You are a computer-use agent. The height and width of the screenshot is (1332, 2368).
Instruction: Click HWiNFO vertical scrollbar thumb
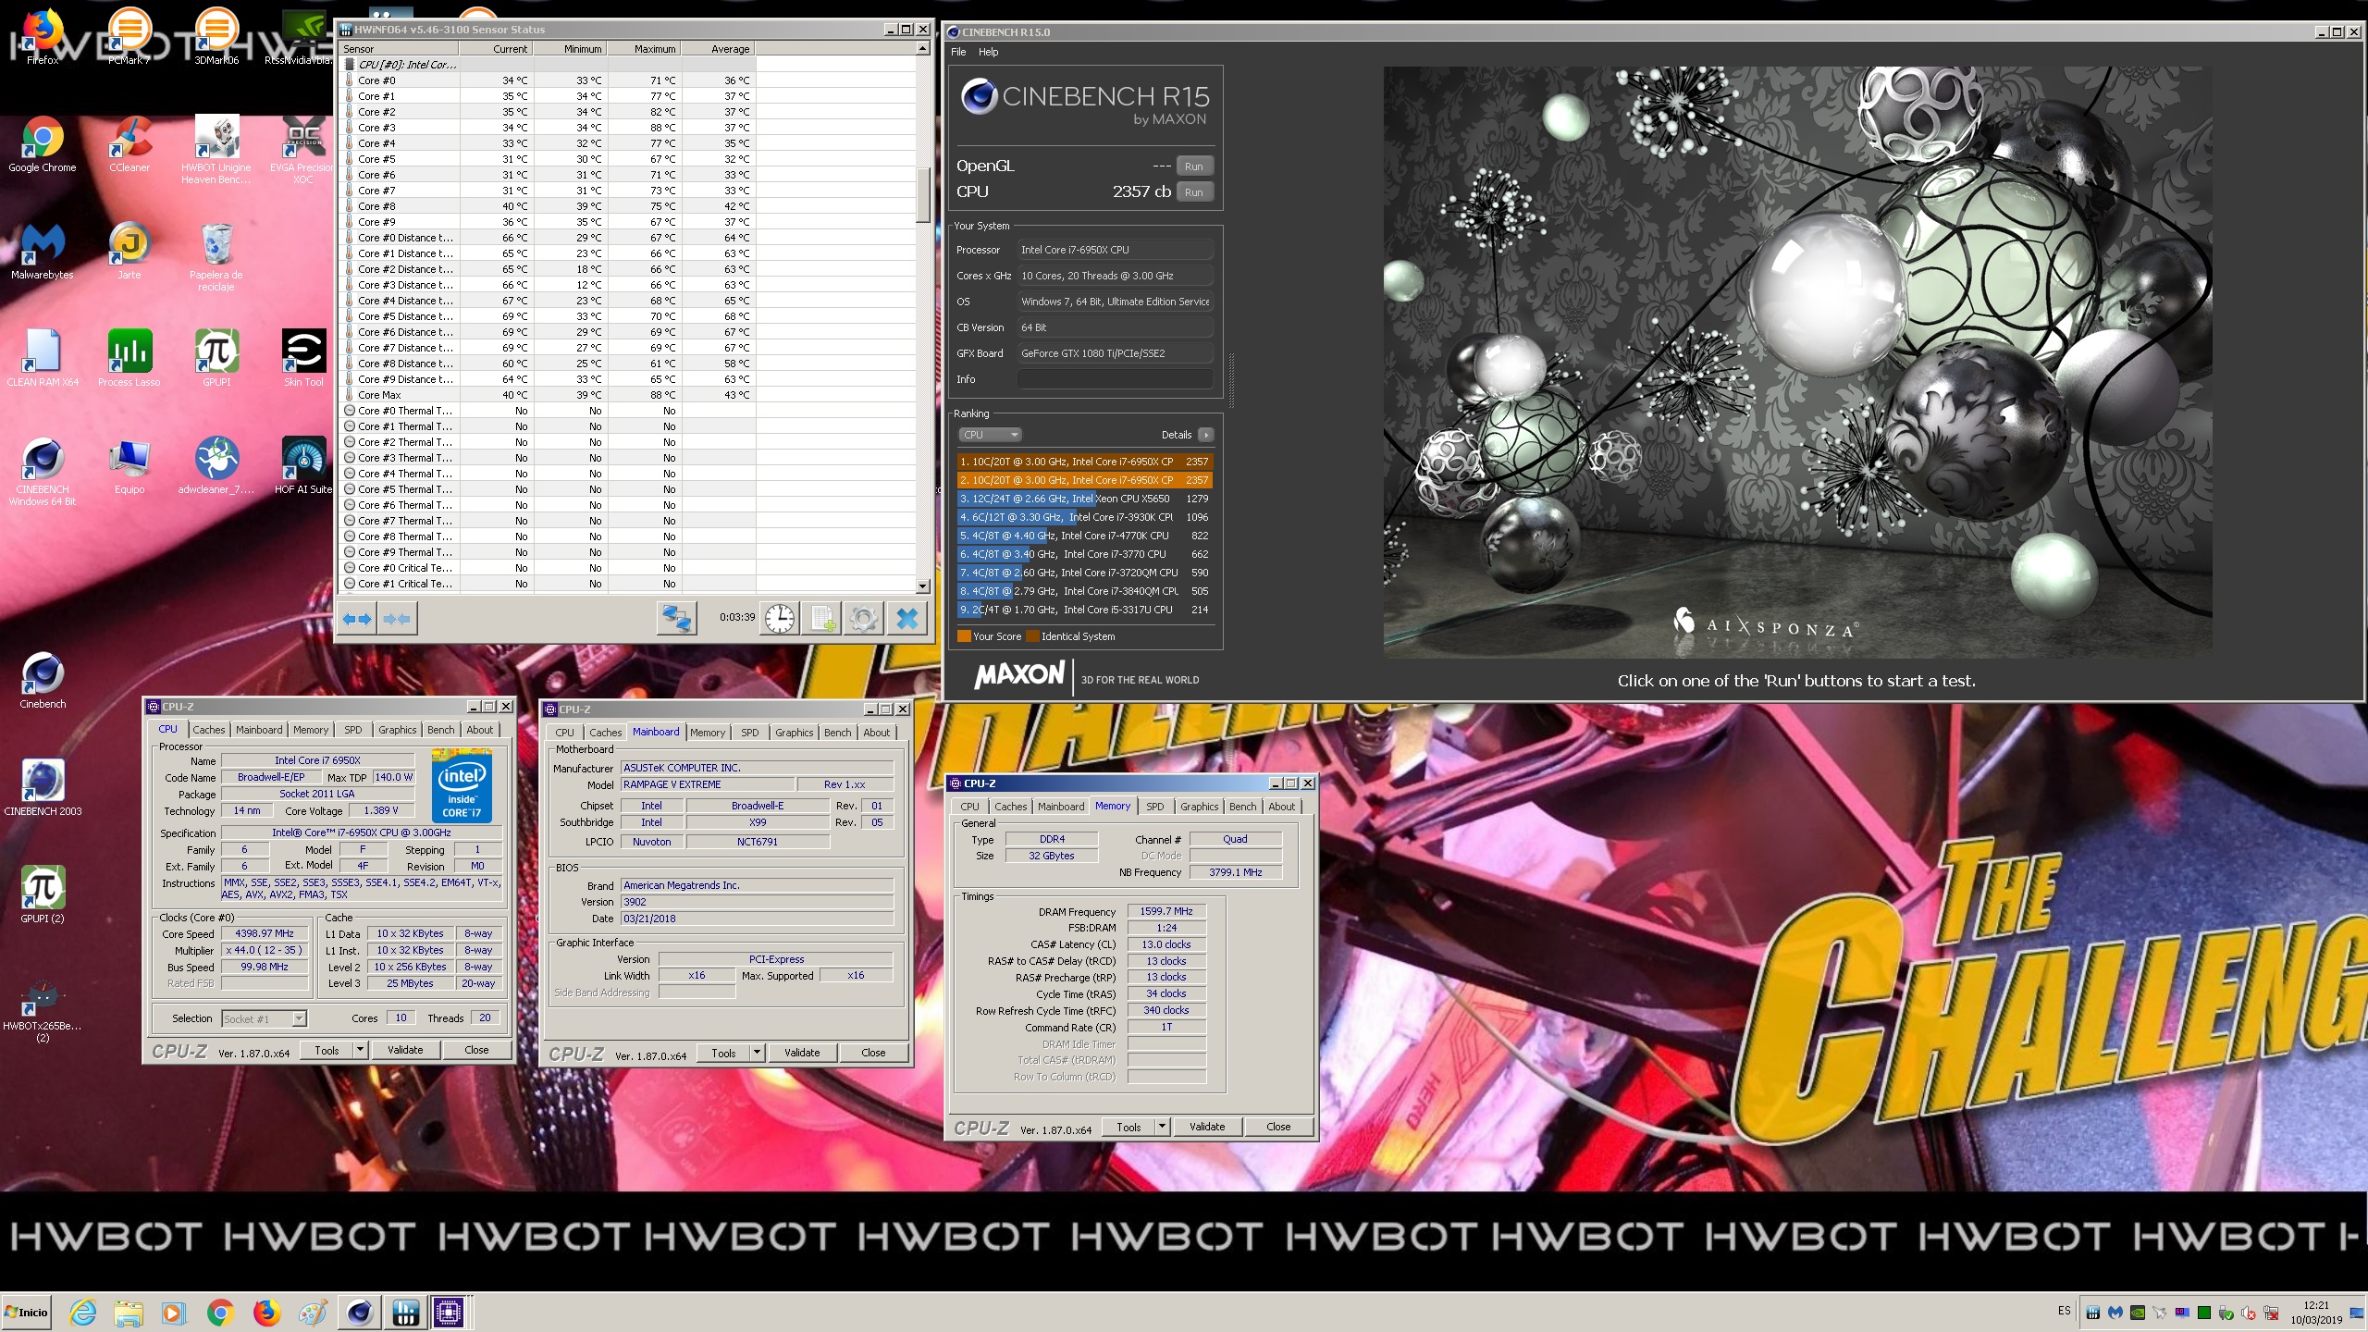click(x=923, y=194)
